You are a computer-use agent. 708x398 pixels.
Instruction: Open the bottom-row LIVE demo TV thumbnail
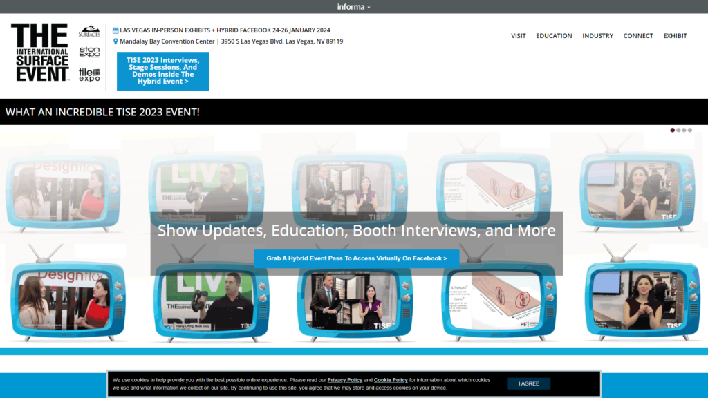pos(211,303)
